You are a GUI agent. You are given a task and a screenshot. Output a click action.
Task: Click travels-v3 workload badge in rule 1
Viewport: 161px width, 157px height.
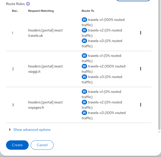pos(84,41)
